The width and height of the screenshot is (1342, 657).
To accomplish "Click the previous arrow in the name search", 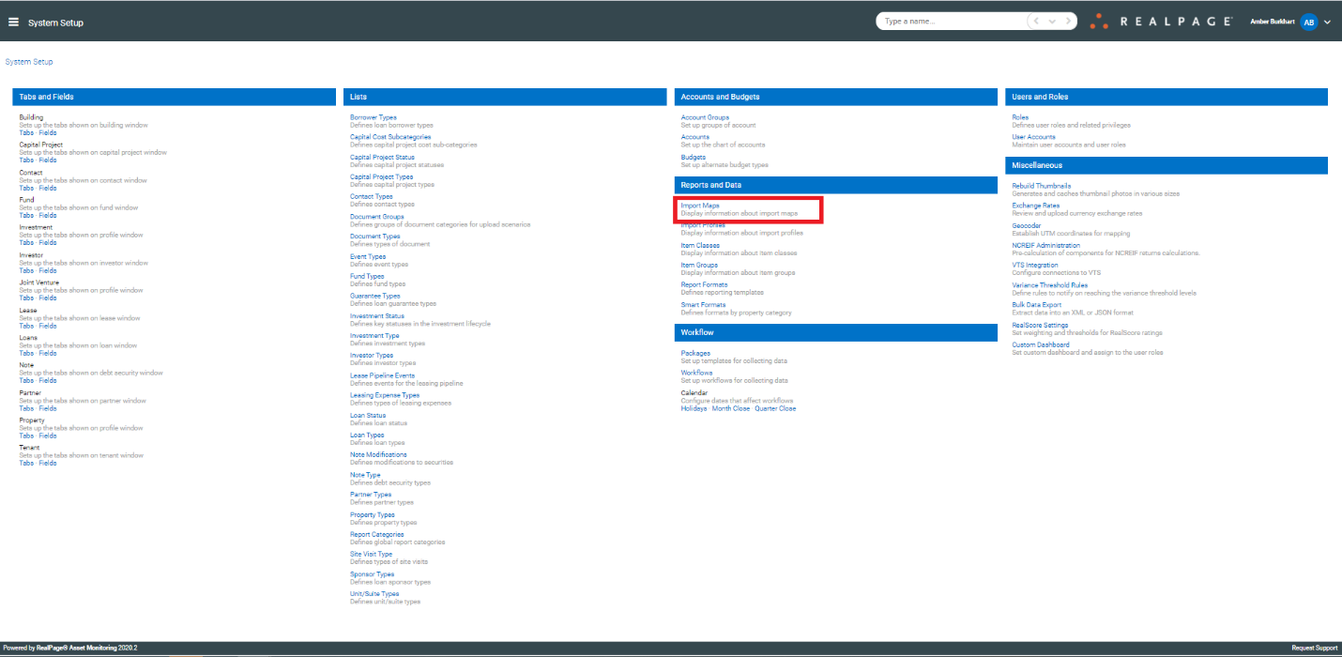I will pyautogui.click(x=1037, y=21).
